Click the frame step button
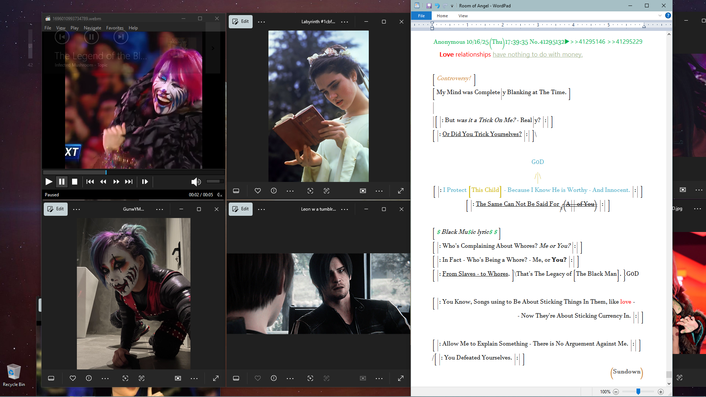 (145, 182)
